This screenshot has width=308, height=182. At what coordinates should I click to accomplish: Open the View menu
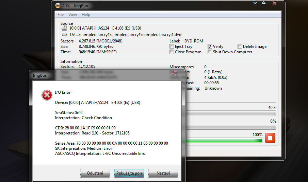[x=72, y=15]
